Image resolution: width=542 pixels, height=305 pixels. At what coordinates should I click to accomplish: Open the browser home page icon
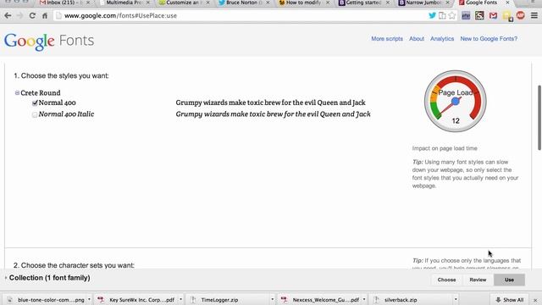click(x=45, y=15)
